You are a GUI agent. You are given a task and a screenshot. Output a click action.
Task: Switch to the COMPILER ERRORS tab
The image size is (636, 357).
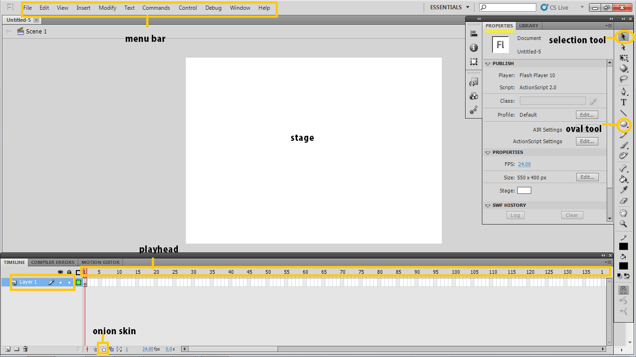coord(53,262)
